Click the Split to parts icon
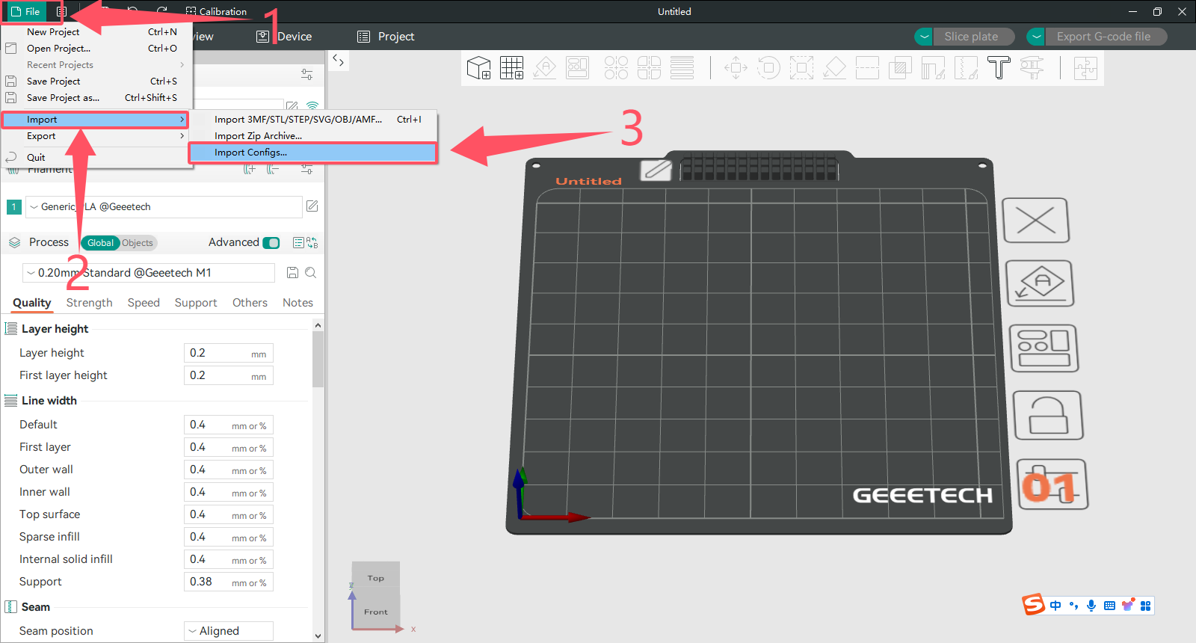 pyautogui.click(x=649, y=68)
